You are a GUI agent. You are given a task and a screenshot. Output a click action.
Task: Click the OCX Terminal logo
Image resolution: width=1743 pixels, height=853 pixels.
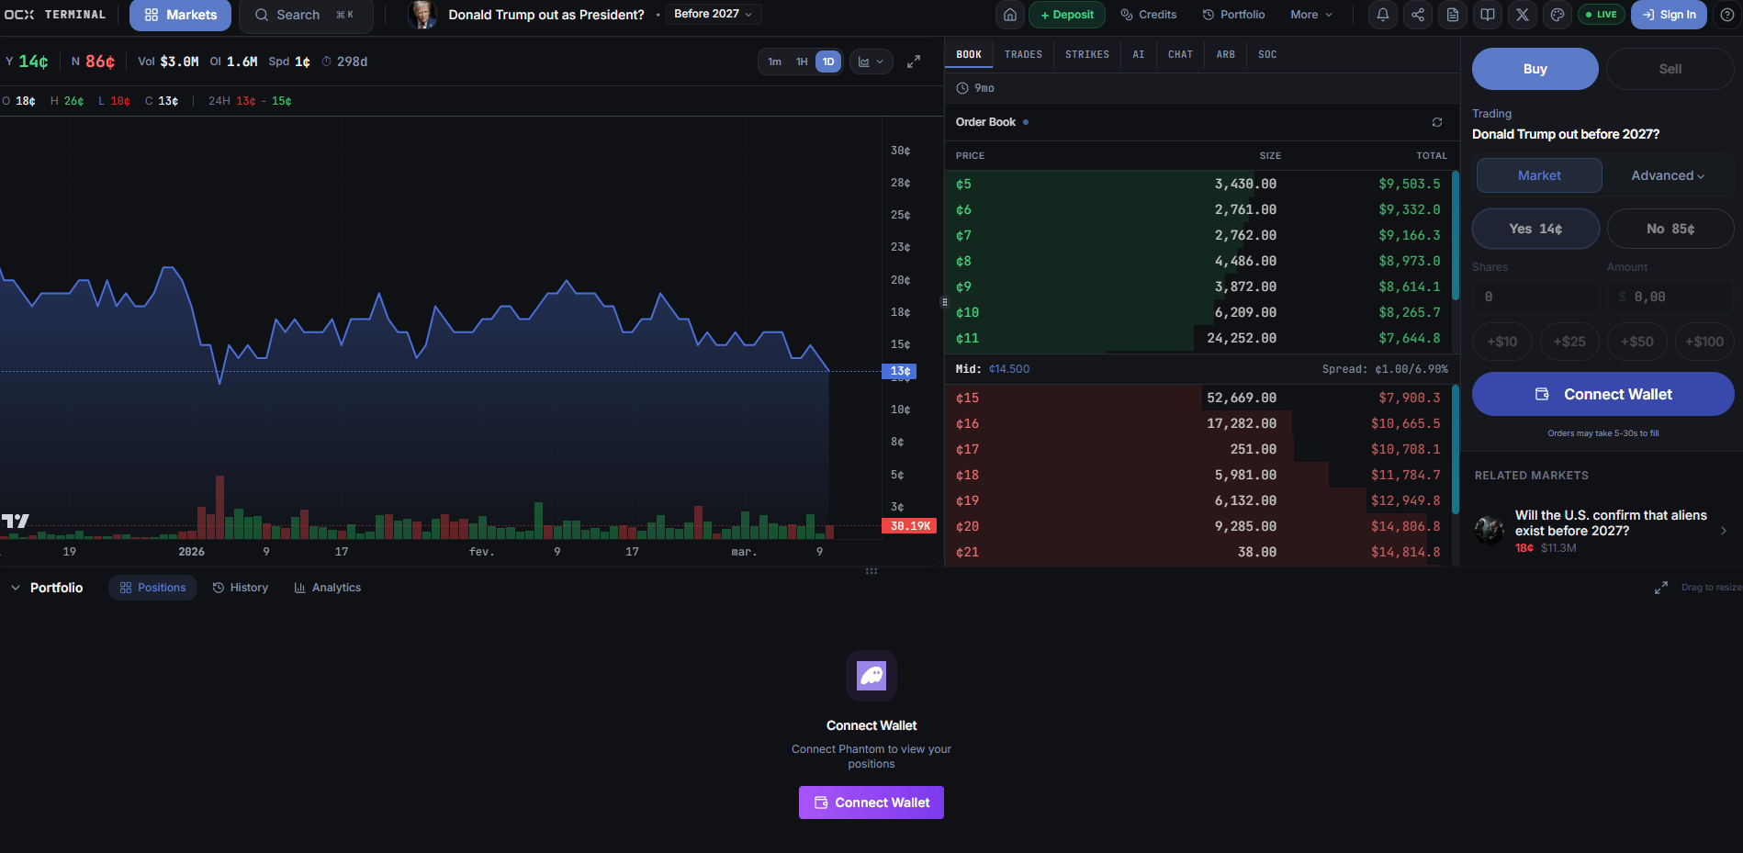click(55, 15)
